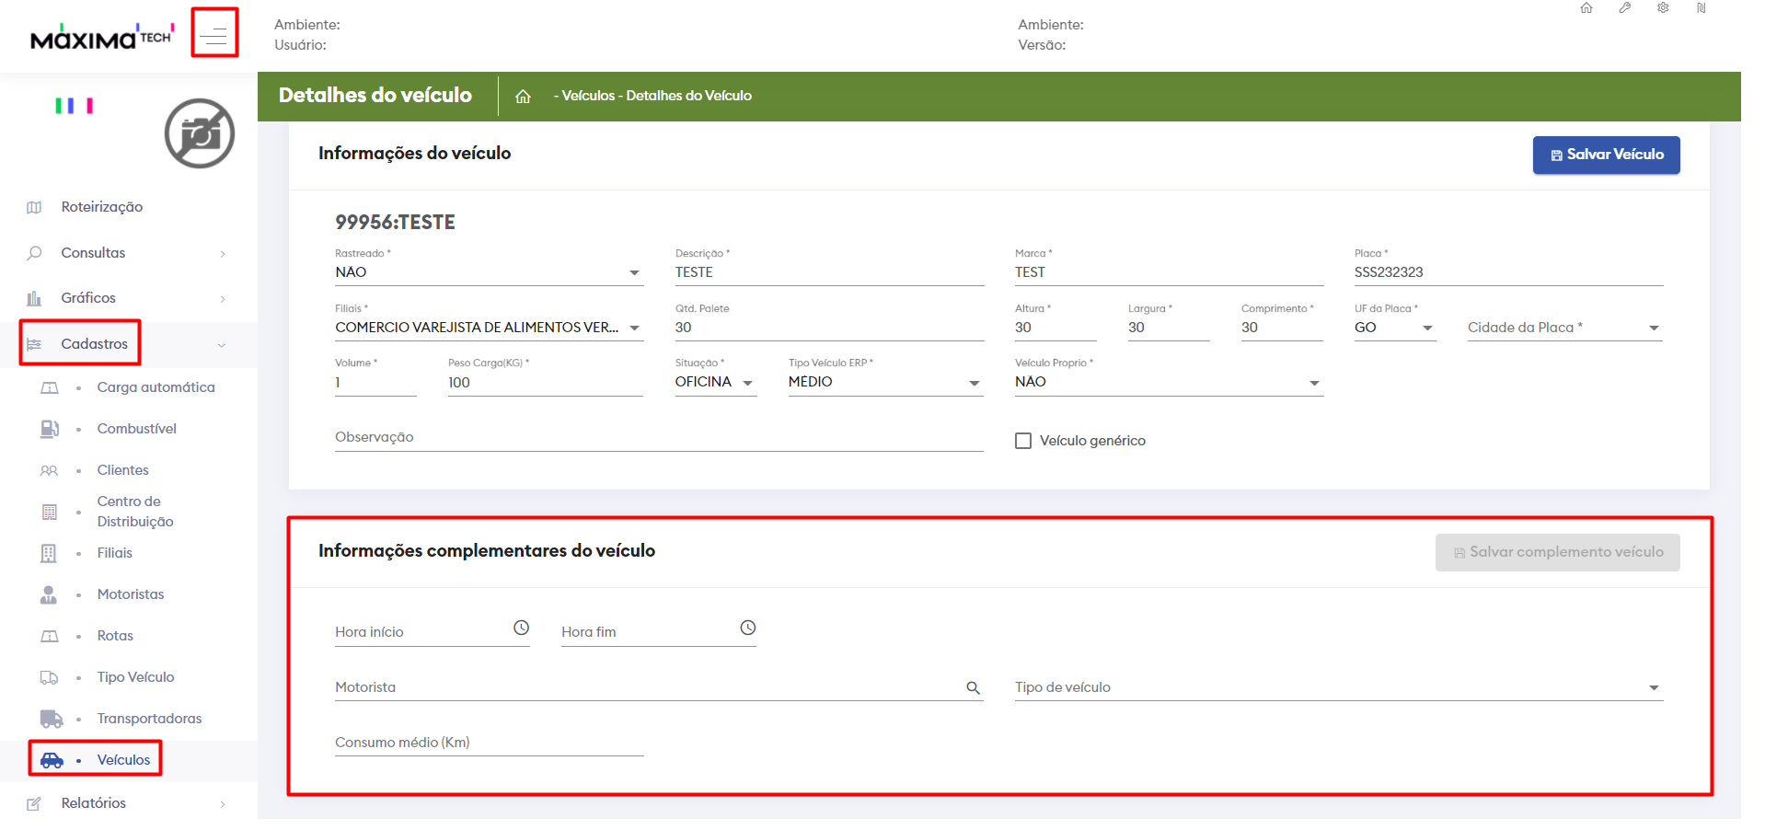
Task: Click the Observação text field
Action: [x=658, y=437]
